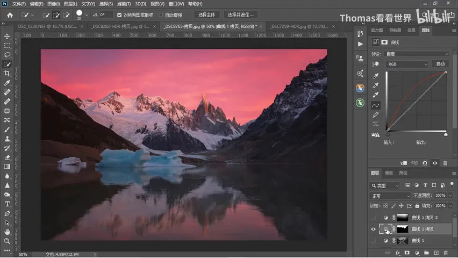Select the Gradient tool
The width and height of the screenshot is (458, 258).
point(7,167)
